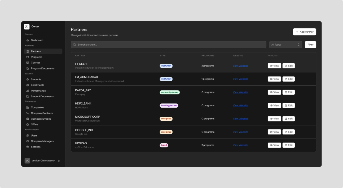Select the IIT_DELHI partner name
The height and width of the screenshot is (188, 343).
(x=81, y=64)
